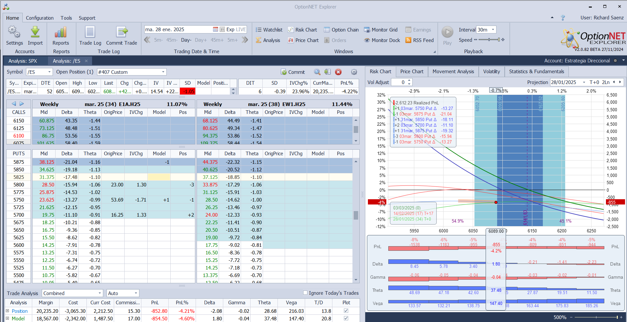
Task: Open the Account dropdown arrow
Action: 623,60
